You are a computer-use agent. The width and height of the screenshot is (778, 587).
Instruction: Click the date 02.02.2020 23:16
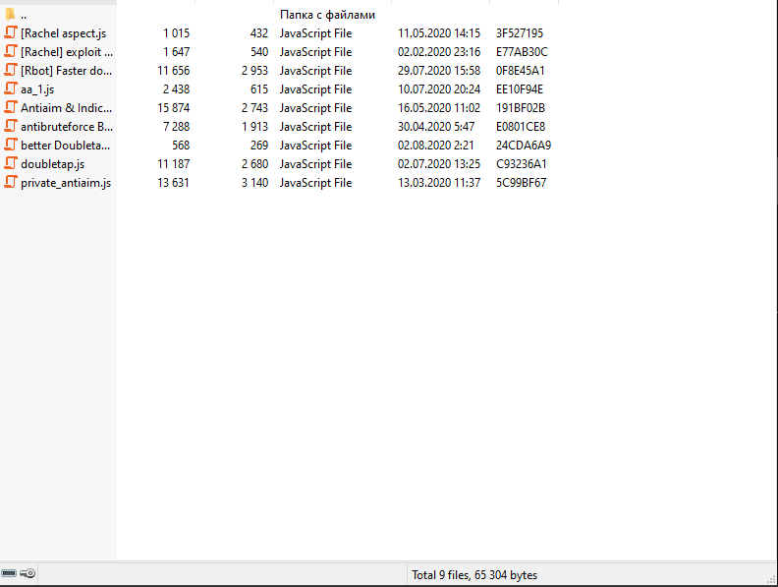click(x=439, y=52)
